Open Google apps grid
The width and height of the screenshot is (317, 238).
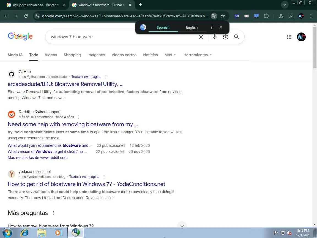click(x=289, y=37)
